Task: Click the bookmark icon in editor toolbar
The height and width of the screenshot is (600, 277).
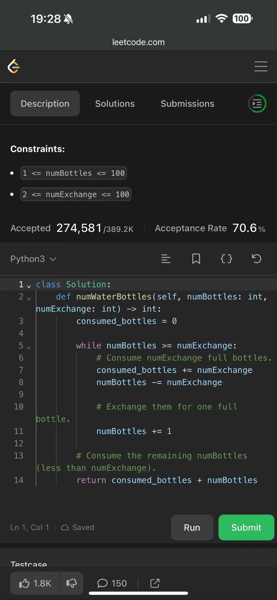Action: coord(196,259)
